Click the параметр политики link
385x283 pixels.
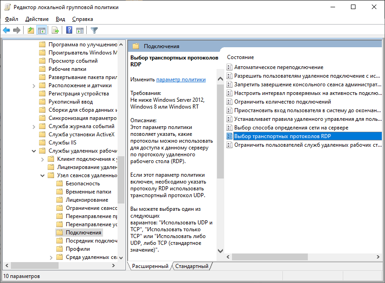[181, 79]
